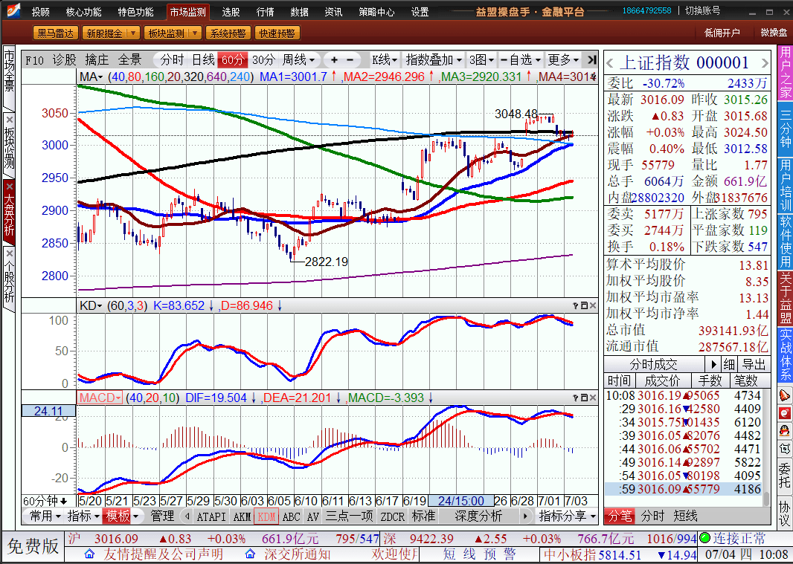793x564 pixels.
Task: Maximize the MACD indicator panel
Action: 584,398
